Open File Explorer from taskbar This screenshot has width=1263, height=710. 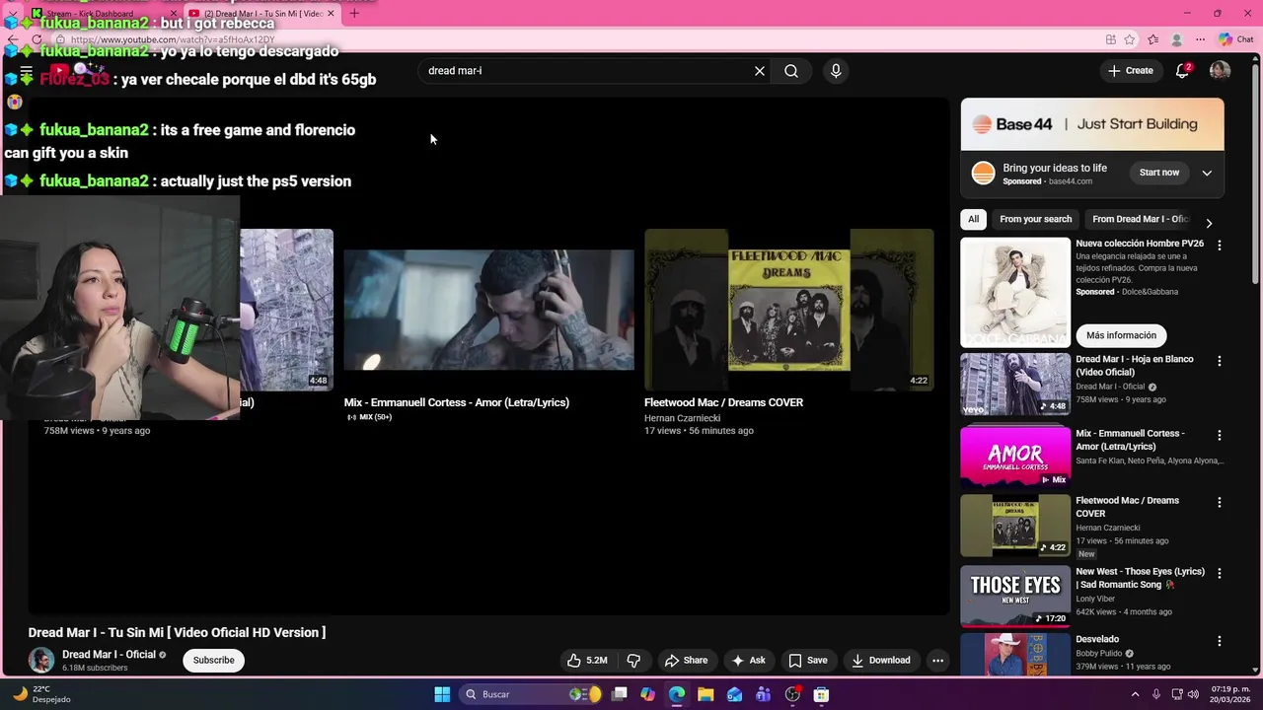tap(706, 694)
